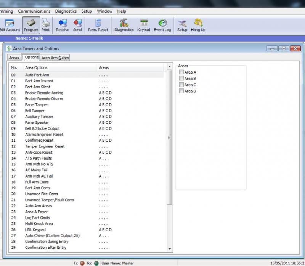The height and width of the screenshot is (266, 305).
Task: Open the Communications menu
Action: click(x=34, y=11)
